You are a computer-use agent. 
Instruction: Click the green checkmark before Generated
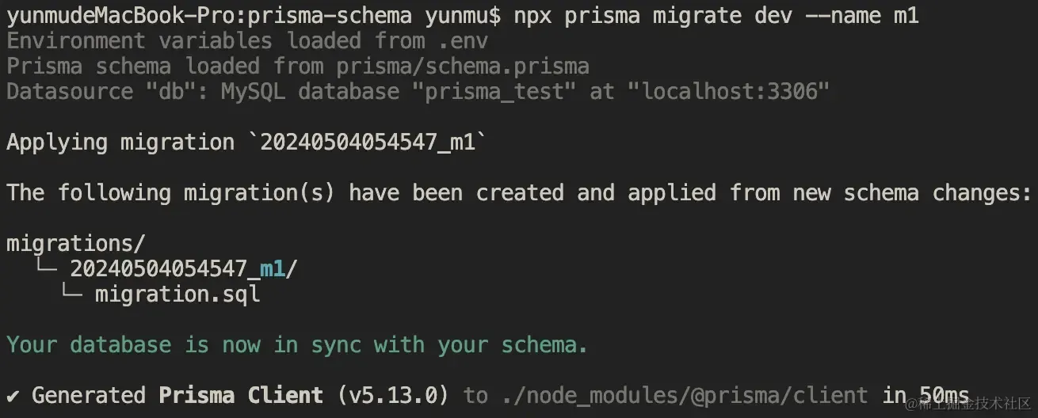point(13,395)
